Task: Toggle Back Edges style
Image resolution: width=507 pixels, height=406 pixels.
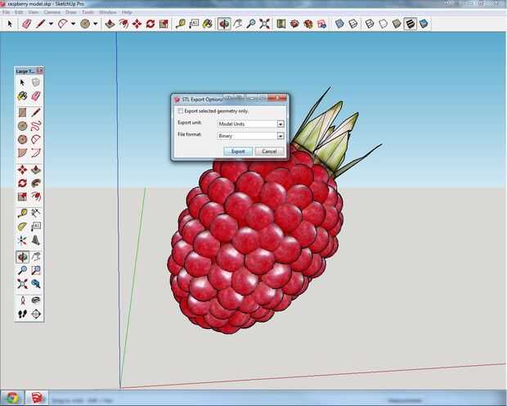Action: point(353,24)
